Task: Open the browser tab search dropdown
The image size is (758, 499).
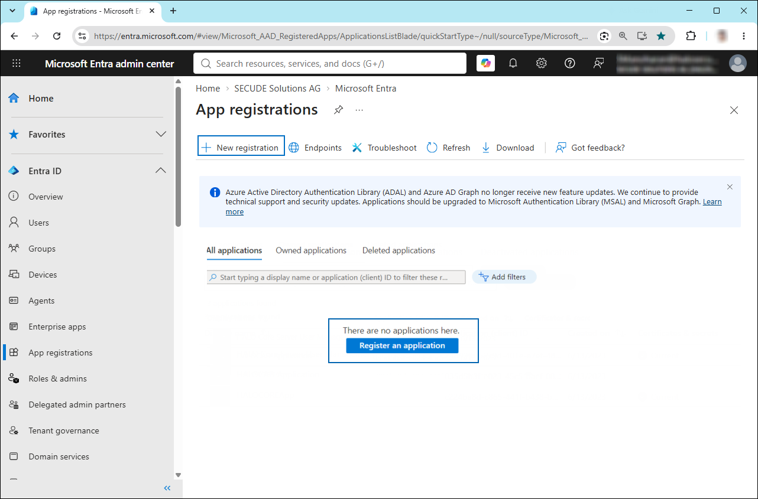Action: (x=12, y=11)
